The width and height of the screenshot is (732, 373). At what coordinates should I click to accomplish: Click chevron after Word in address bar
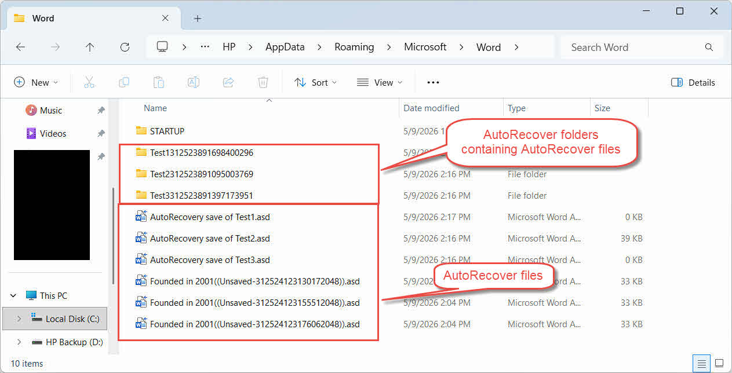click(x=516, y=47)
